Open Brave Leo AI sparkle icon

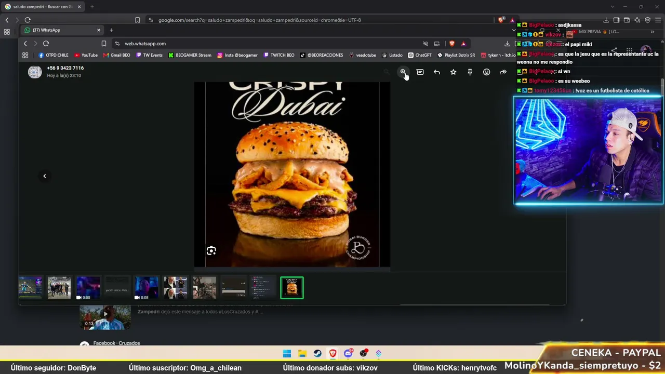(637, 20)
